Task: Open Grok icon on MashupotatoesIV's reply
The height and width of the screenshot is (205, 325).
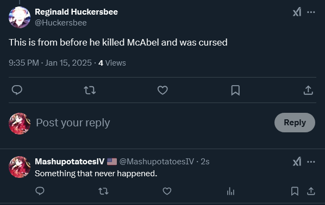Action: [297, 162]
